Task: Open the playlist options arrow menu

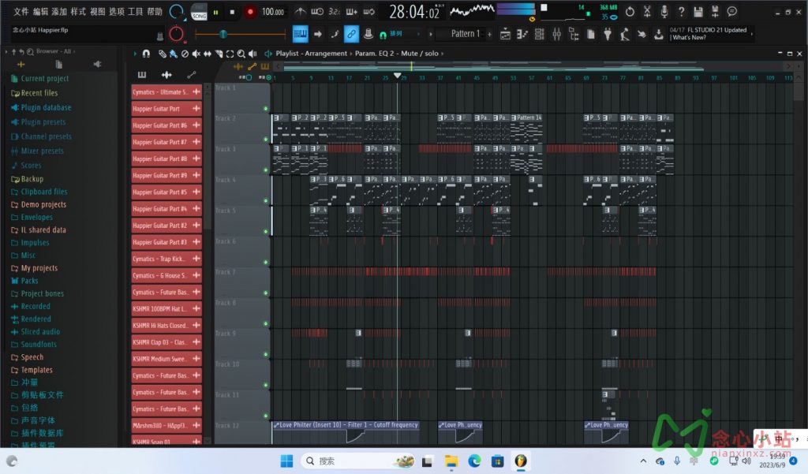Action: coord(135,54)
